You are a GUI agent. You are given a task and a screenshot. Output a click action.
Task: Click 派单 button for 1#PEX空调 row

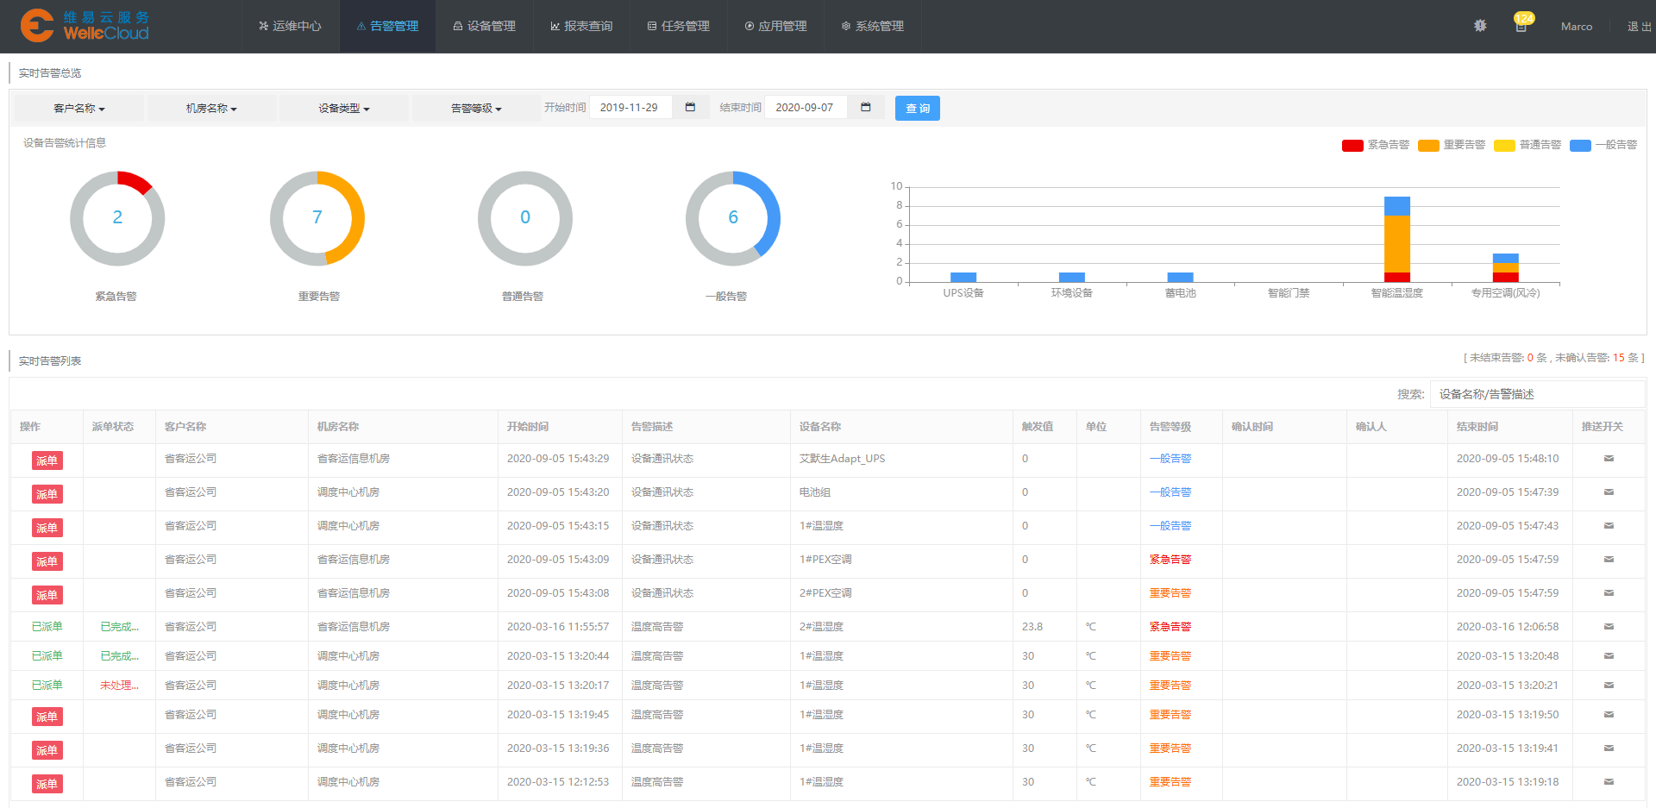tap(47, 561)
